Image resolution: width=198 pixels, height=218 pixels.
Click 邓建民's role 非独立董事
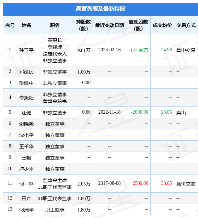[55, 72]
